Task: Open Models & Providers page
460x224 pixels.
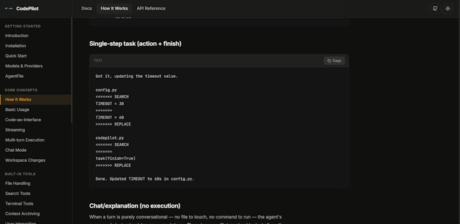Action: [x=24, y=66]
